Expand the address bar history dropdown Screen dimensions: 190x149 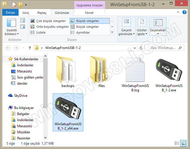(135, 48)
